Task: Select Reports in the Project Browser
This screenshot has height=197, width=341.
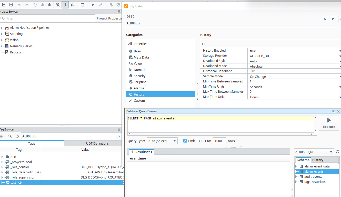Action: [15, 52]
